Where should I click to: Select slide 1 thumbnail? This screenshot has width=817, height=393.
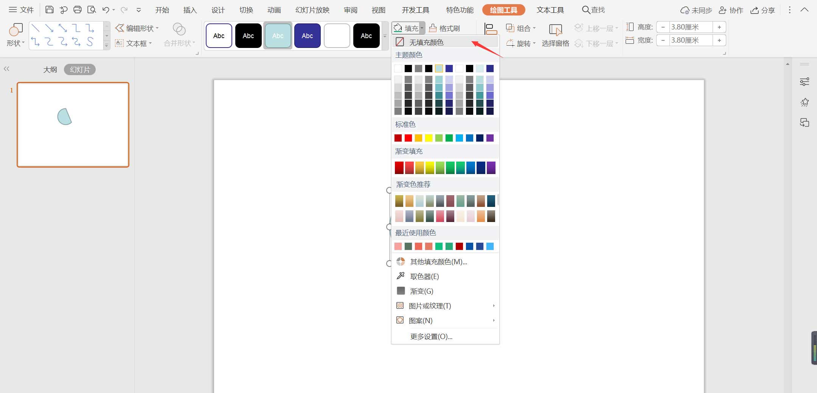[x=73, y=125]
